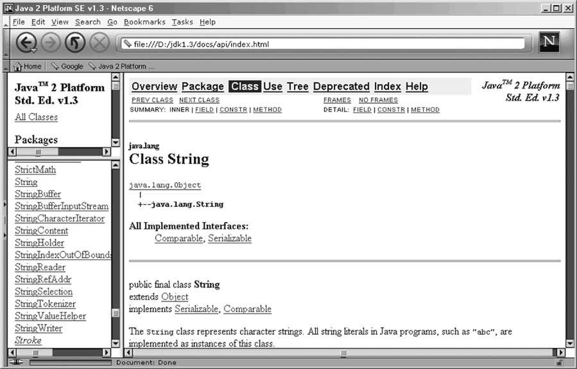Open the italic Stroke interface link
The width and height of the screenshot is (577, 369).
(x=28, y=340)
